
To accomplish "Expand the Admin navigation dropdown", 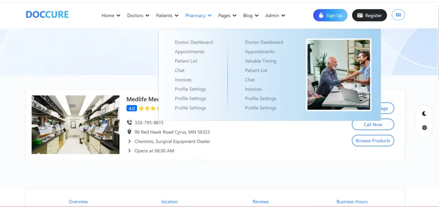I will (275, 15).
